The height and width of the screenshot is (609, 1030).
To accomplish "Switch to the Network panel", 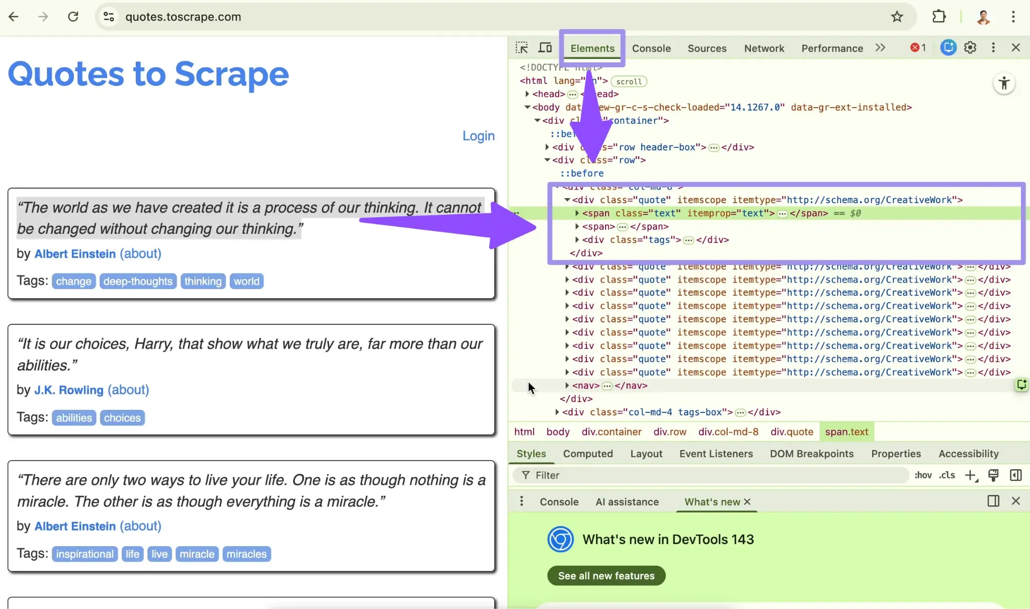I will tap(763, 48).
